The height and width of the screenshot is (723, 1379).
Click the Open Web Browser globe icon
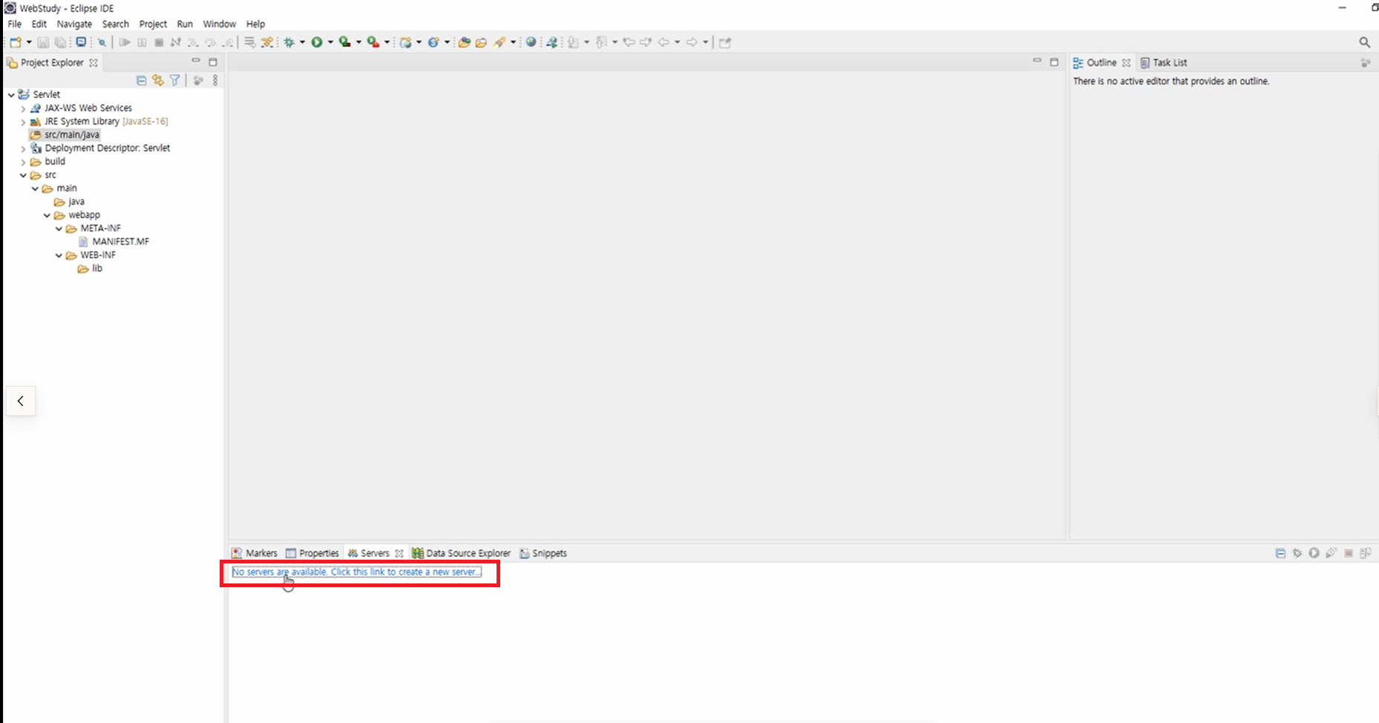[x=531, y=42]
